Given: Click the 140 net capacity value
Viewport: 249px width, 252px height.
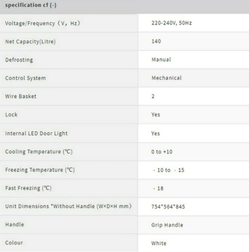Looking at the screenshot, I should point(156,41).
